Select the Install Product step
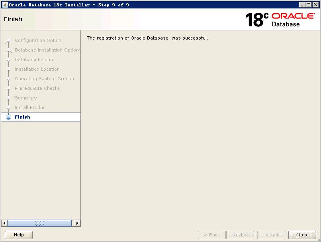 tap(31, 107)
